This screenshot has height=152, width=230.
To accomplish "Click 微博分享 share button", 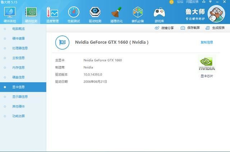I will [164, 28].
